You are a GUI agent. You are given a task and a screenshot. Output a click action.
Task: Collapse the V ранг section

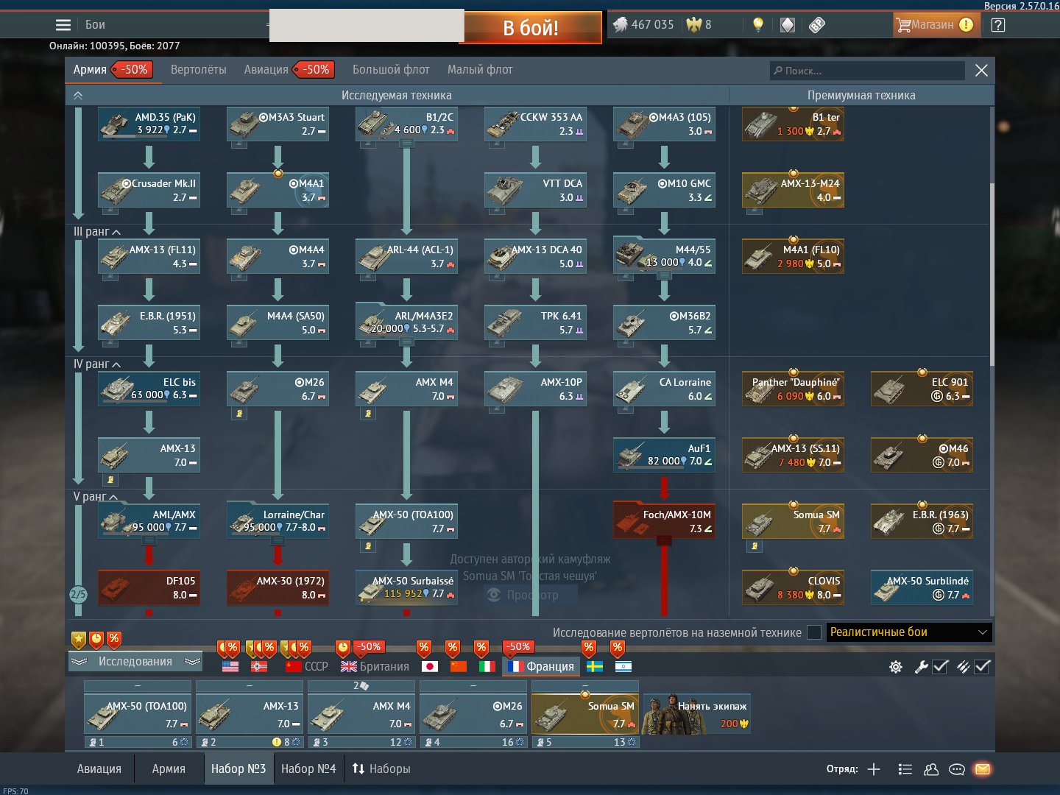[x=95, y=497]
